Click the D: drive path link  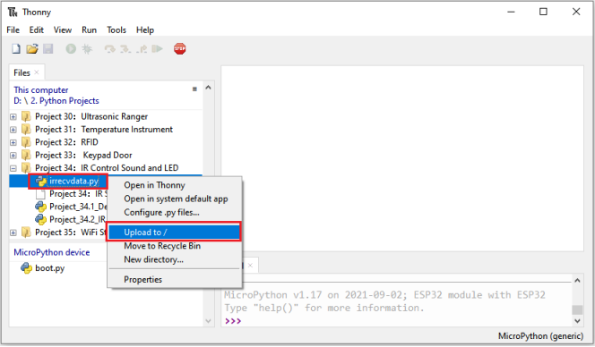[x=17, y=101]
